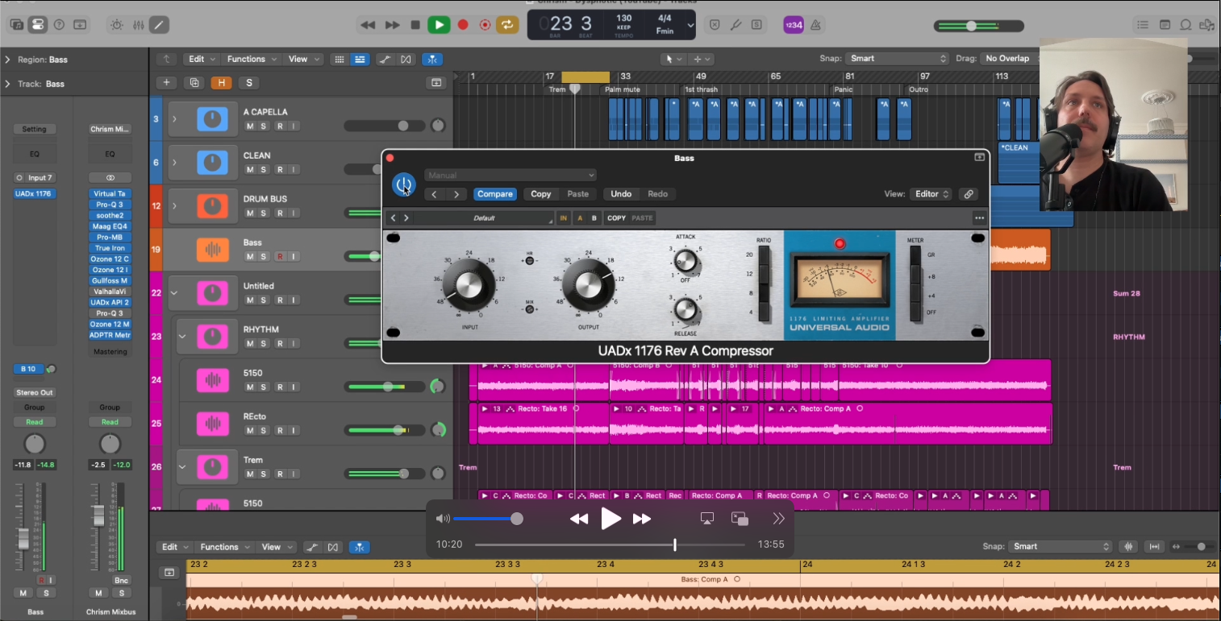Viewport: 1221px width, 621px height.
Task: Open the List Editors icon
Action: tap(1142, 25)
